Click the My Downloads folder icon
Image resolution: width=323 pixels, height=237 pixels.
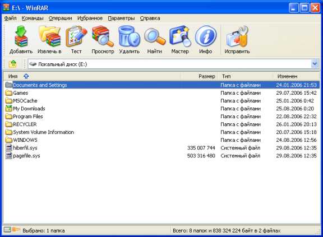(8, 108)
